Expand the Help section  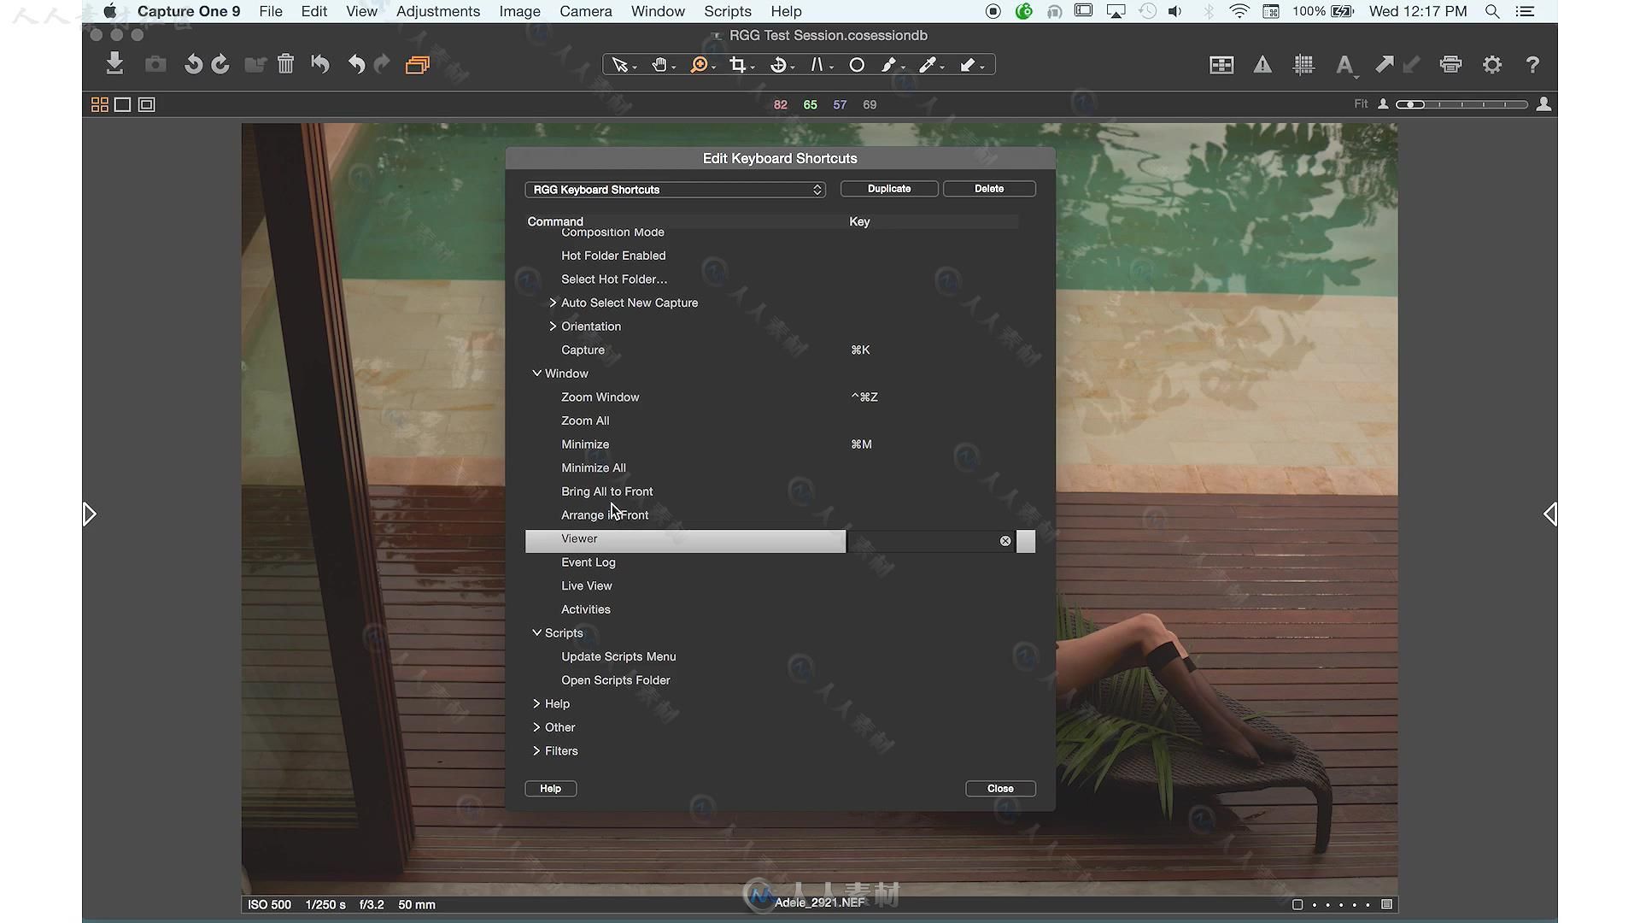point(537,703)
